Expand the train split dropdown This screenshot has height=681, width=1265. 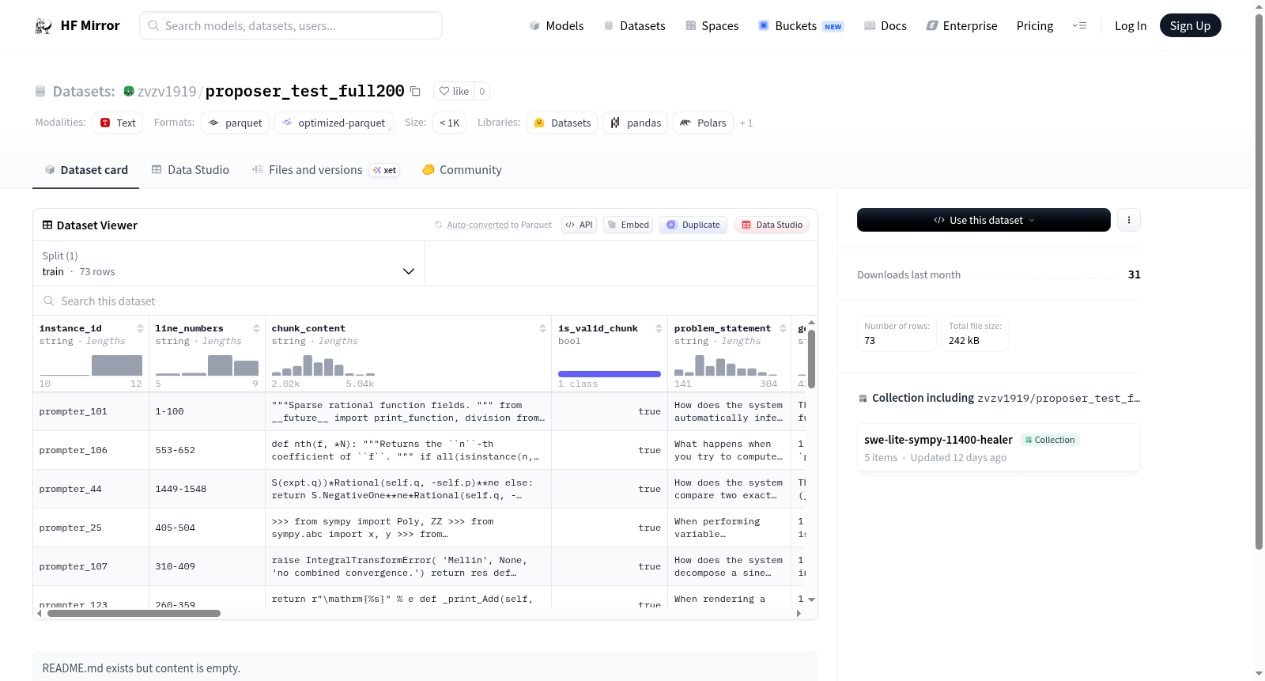pyautogui.click(x=228, y=263)
